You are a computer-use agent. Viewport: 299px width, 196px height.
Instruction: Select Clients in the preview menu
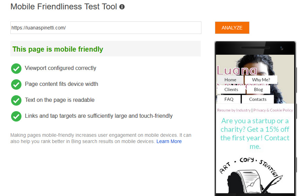231,89
